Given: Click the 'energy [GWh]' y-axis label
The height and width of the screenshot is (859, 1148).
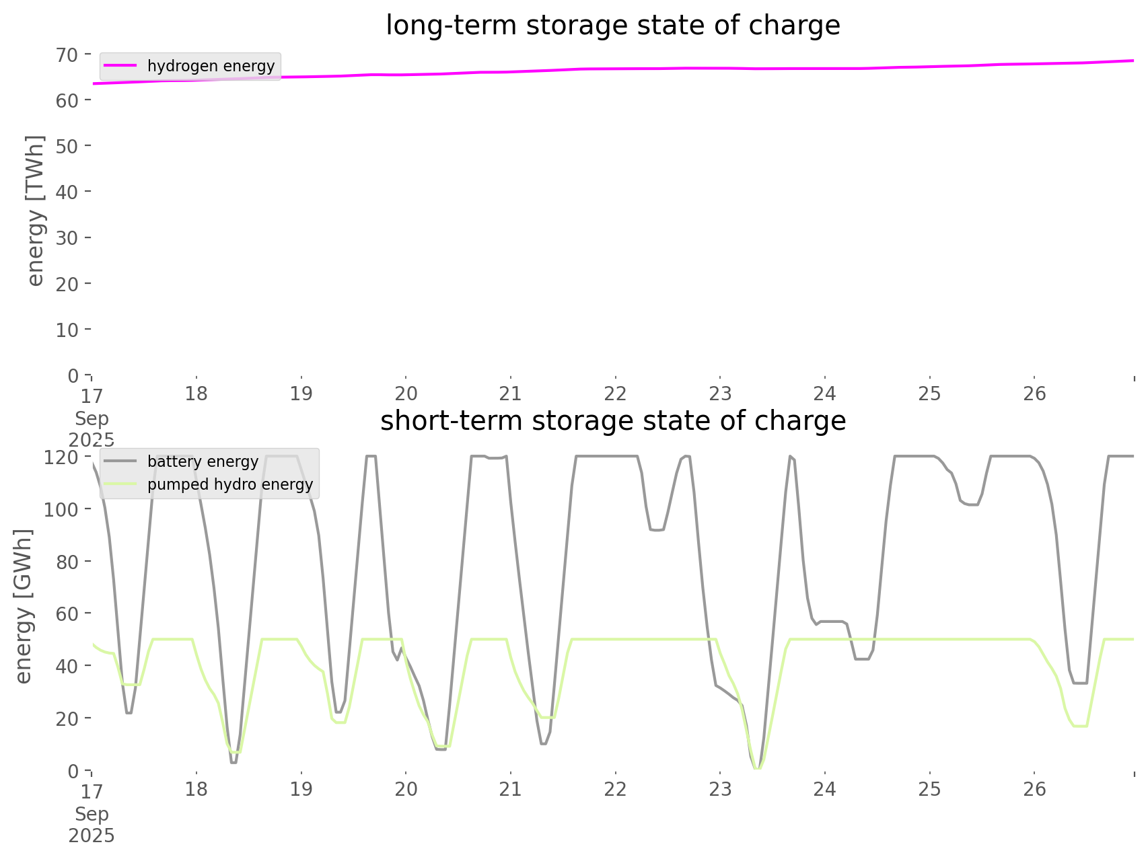Looking at the screenshot, I should (x=24, y=606).
